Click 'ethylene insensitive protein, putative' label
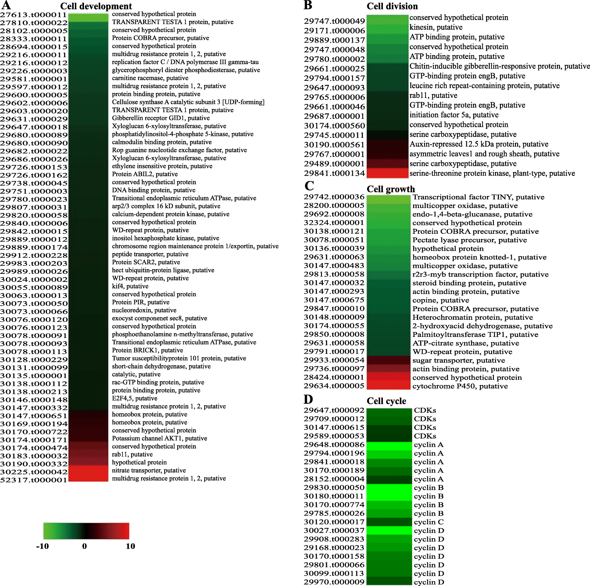This screenshot has height=586, width=590. 162,166
